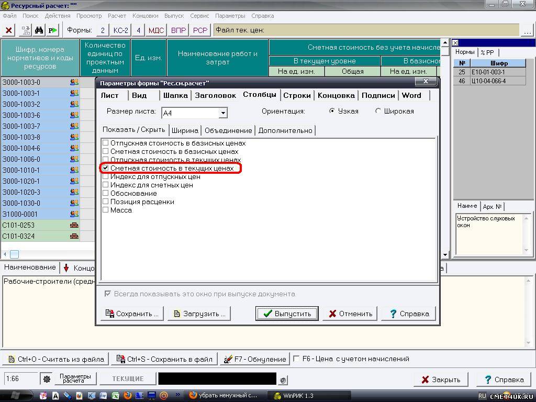Launch Excel from the taskbar quick launch
This screenshot has height=402, width=536.
[115, 396]
